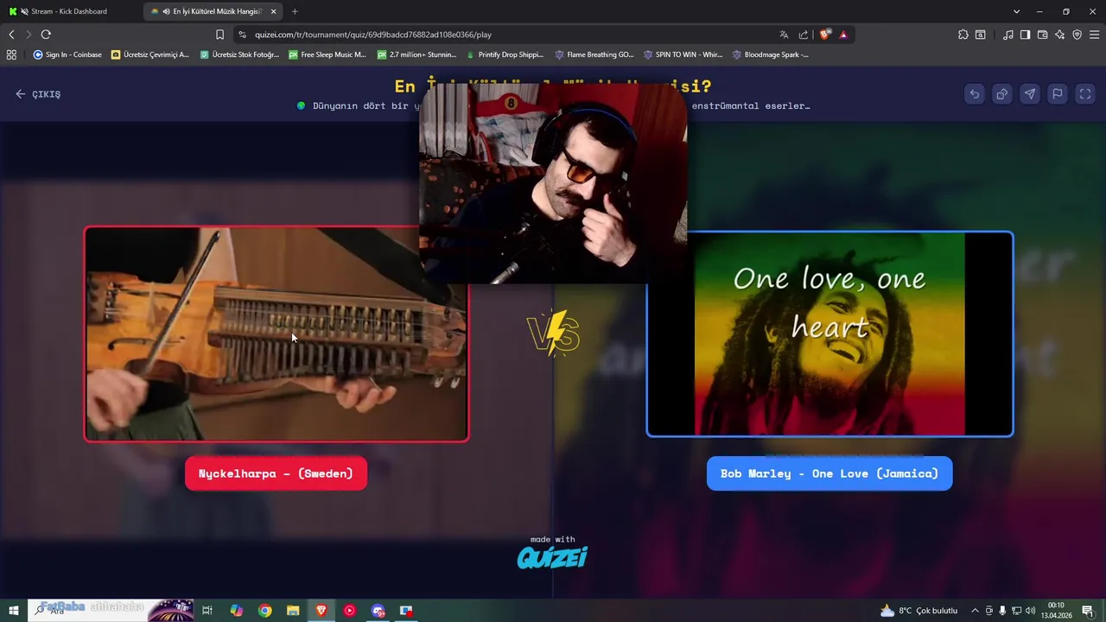1106x622 pixels.
Task: Open the browser extensions puzzle icon
Action: pyautogui.click(x=963, y=35)
